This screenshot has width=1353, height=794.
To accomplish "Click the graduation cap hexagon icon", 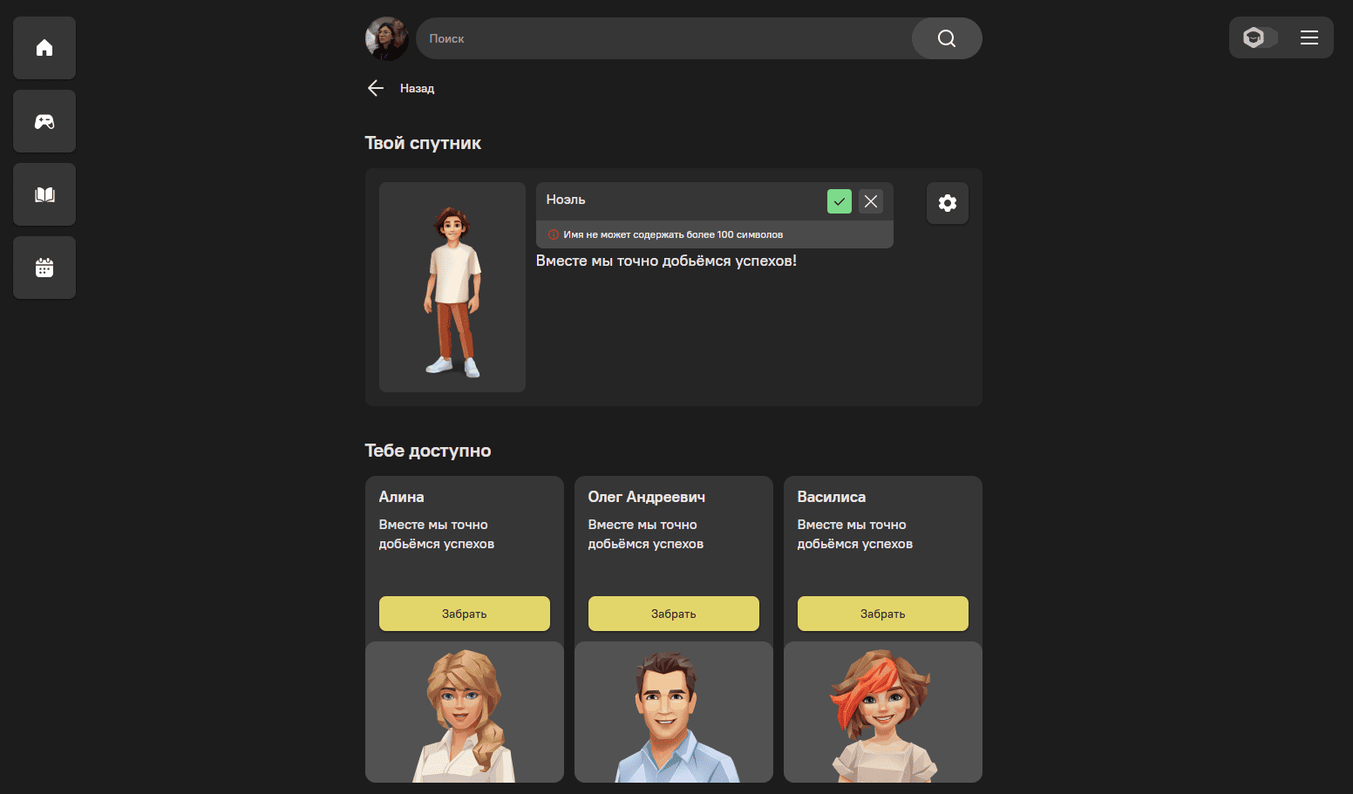I will pos(1254,37).
